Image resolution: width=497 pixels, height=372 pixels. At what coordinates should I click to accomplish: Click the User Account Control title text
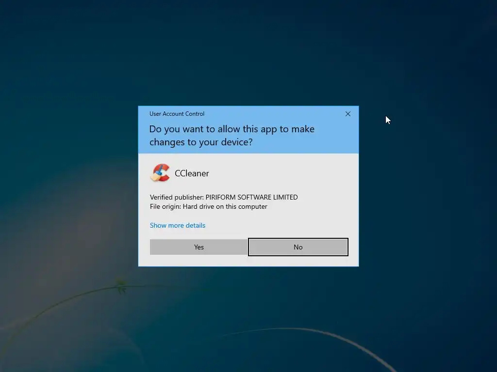[177, 114]
